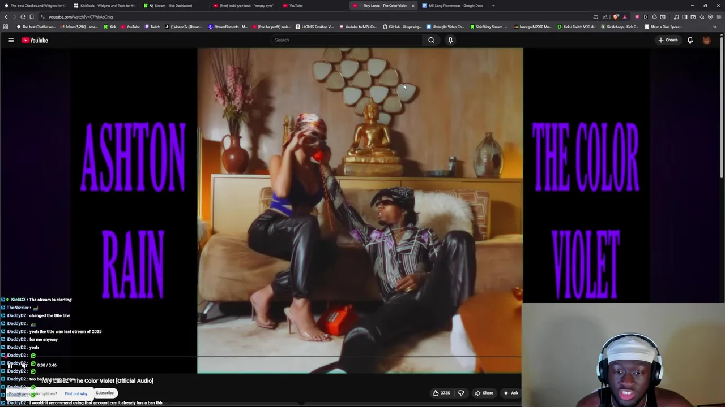Start voice search with microphone icon
Screen dimensions: 725x407
450,40
